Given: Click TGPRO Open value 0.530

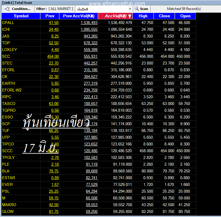Looking at the screenshot, I should [x=185, y=110].
